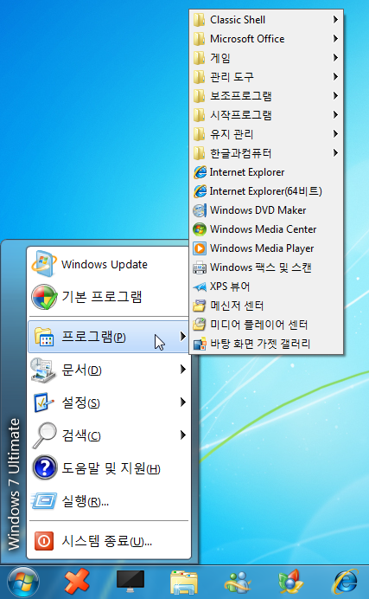The image size is (369, 599).
Task: Open the black monitor taskbar icon
Action: click(130, 581)
